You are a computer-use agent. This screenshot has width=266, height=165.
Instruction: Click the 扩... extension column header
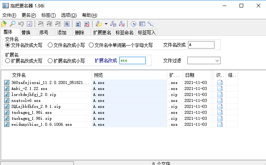pos(175,75)
